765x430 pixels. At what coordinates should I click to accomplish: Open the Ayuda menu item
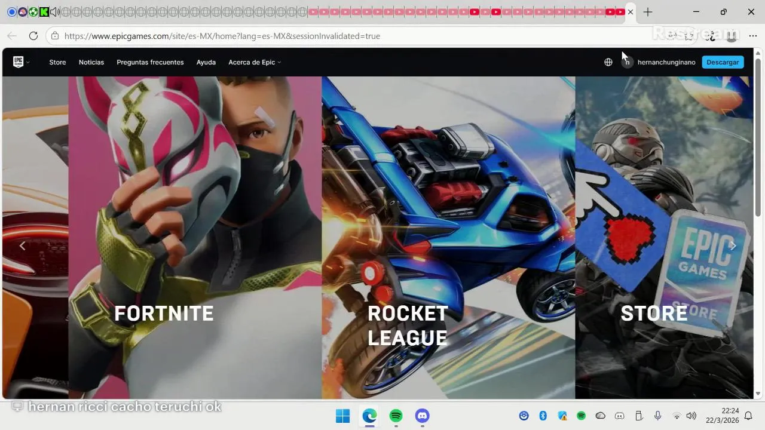206,62
